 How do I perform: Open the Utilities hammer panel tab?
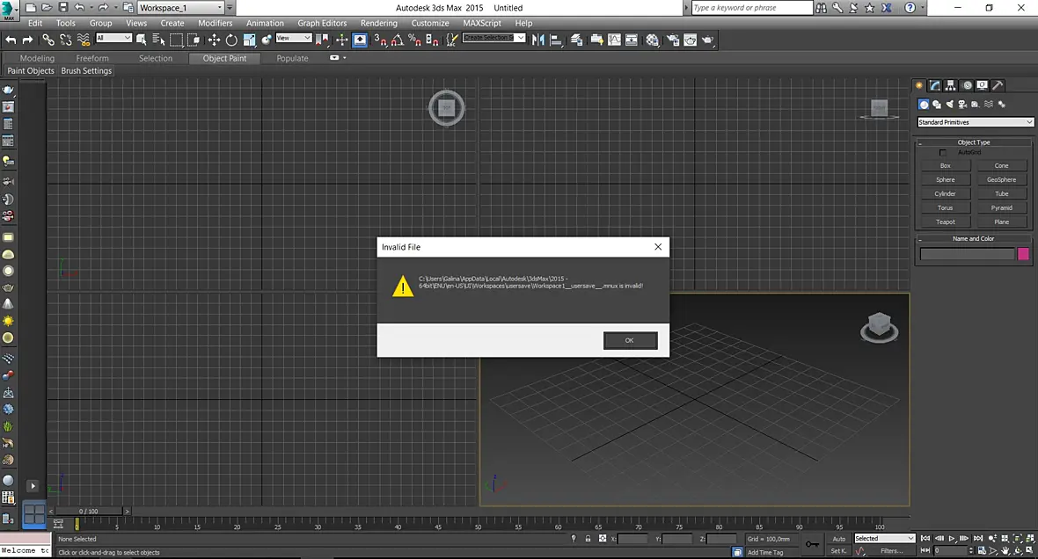998,85
